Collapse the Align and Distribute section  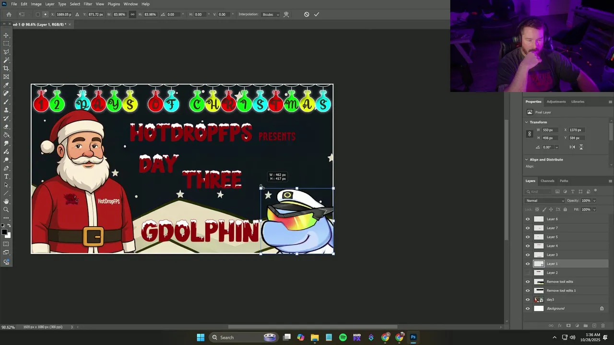coord(526,160)
